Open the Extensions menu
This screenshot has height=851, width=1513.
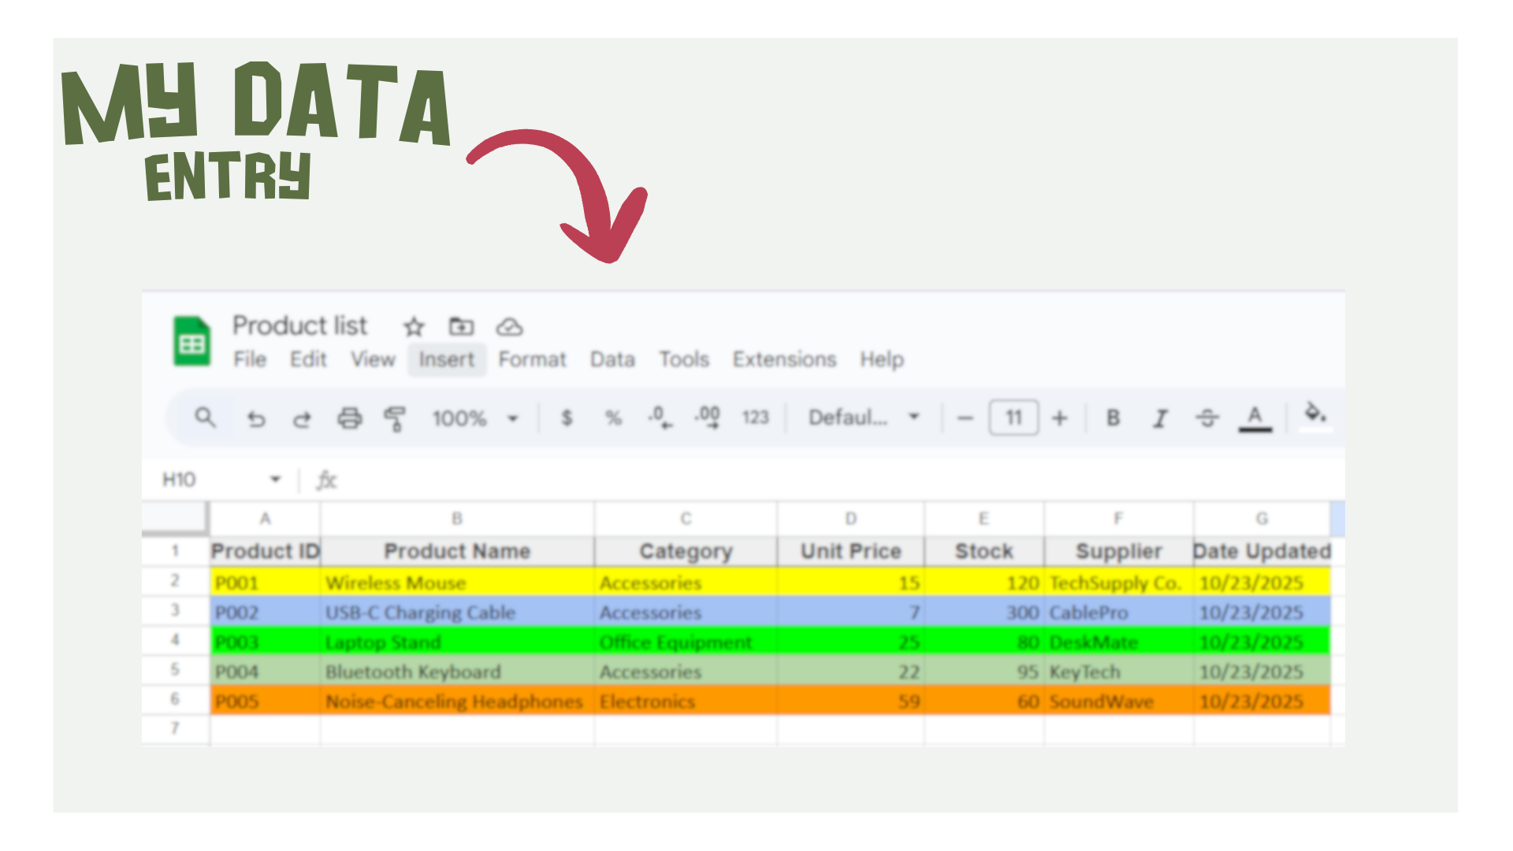pyautogui.click(x=784, y=359)
